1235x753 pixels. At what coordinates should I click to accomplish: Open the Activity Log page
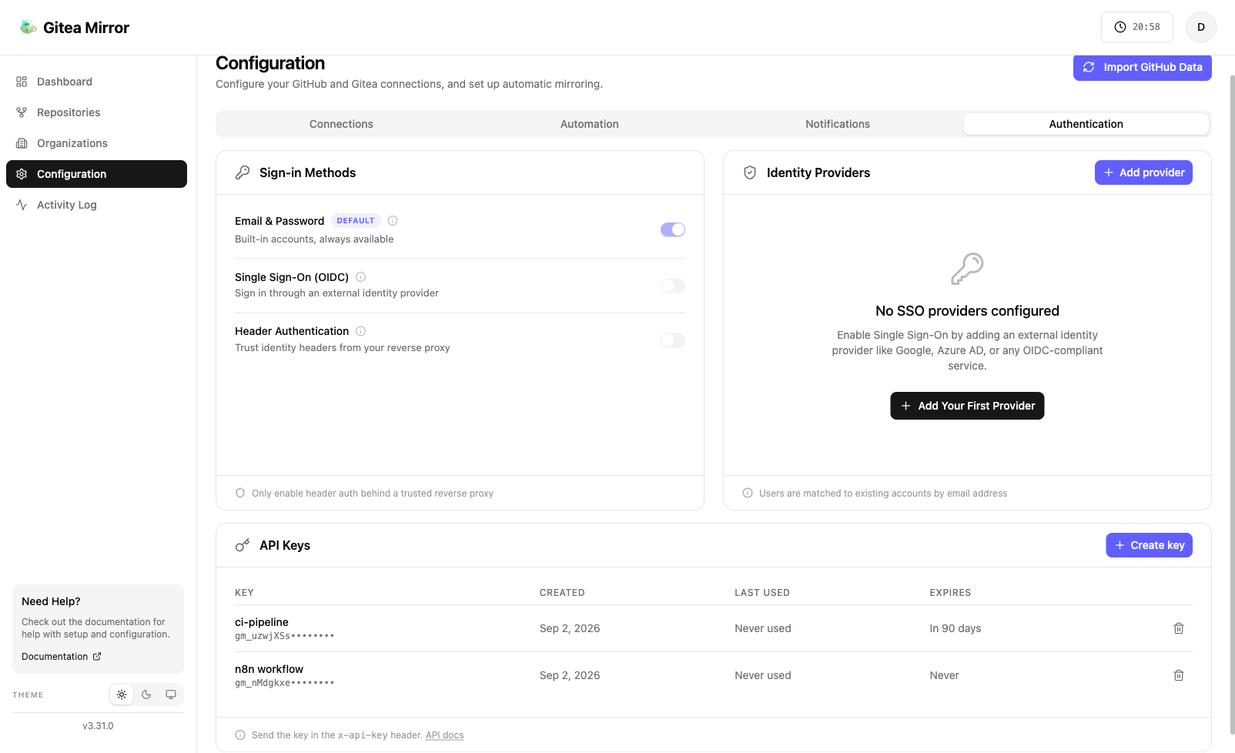coord(96,205)
